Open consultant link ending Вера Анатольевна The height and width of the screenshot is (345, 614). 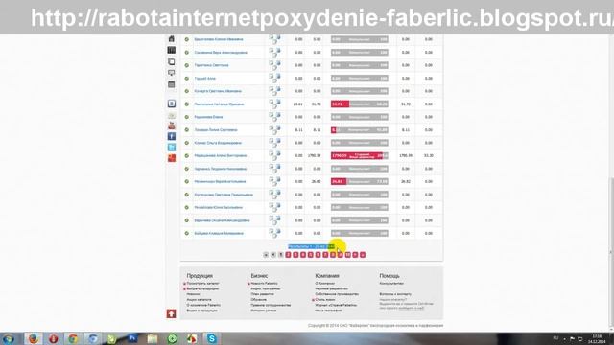click(220, 181)
